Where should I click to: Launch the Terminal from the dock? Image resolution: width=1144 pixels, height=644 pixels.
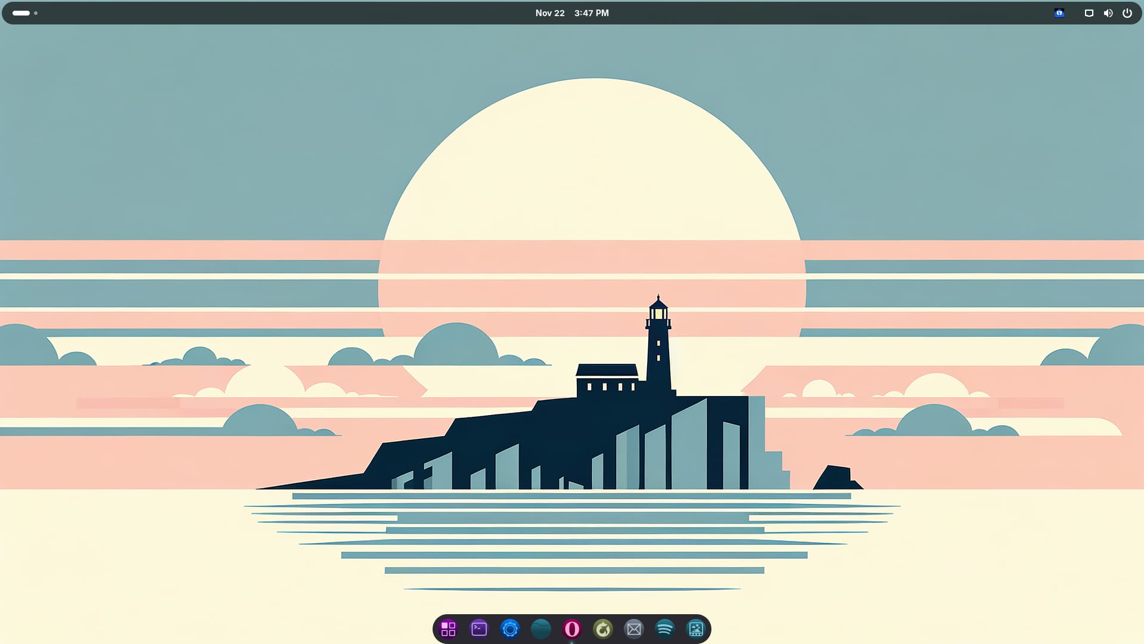point(479,629)
